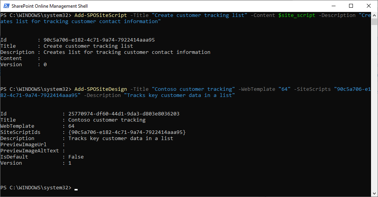Click the scrollbar down arrow

374,194
